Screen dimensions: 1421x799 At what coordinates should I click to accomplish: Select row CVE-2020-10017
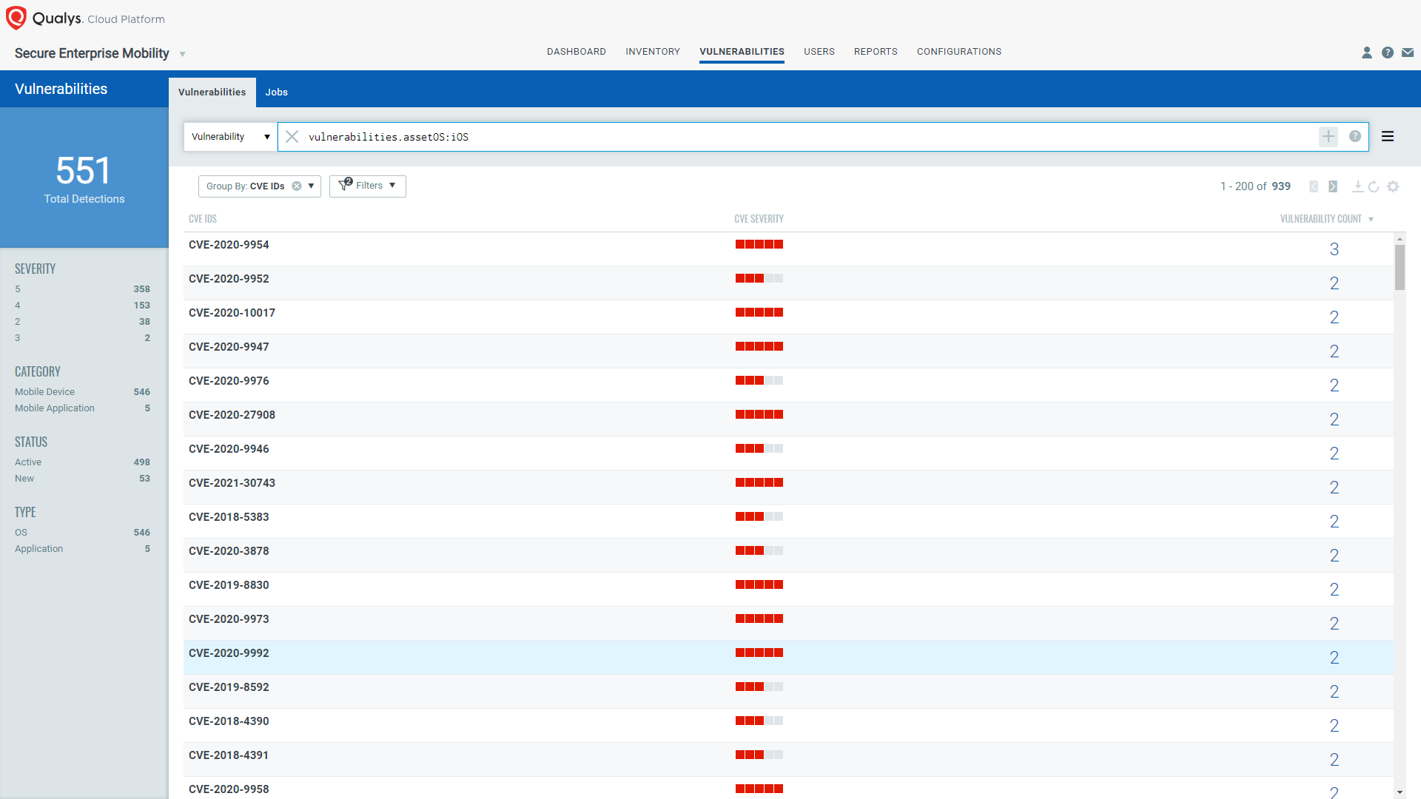[x=788, y=317]
